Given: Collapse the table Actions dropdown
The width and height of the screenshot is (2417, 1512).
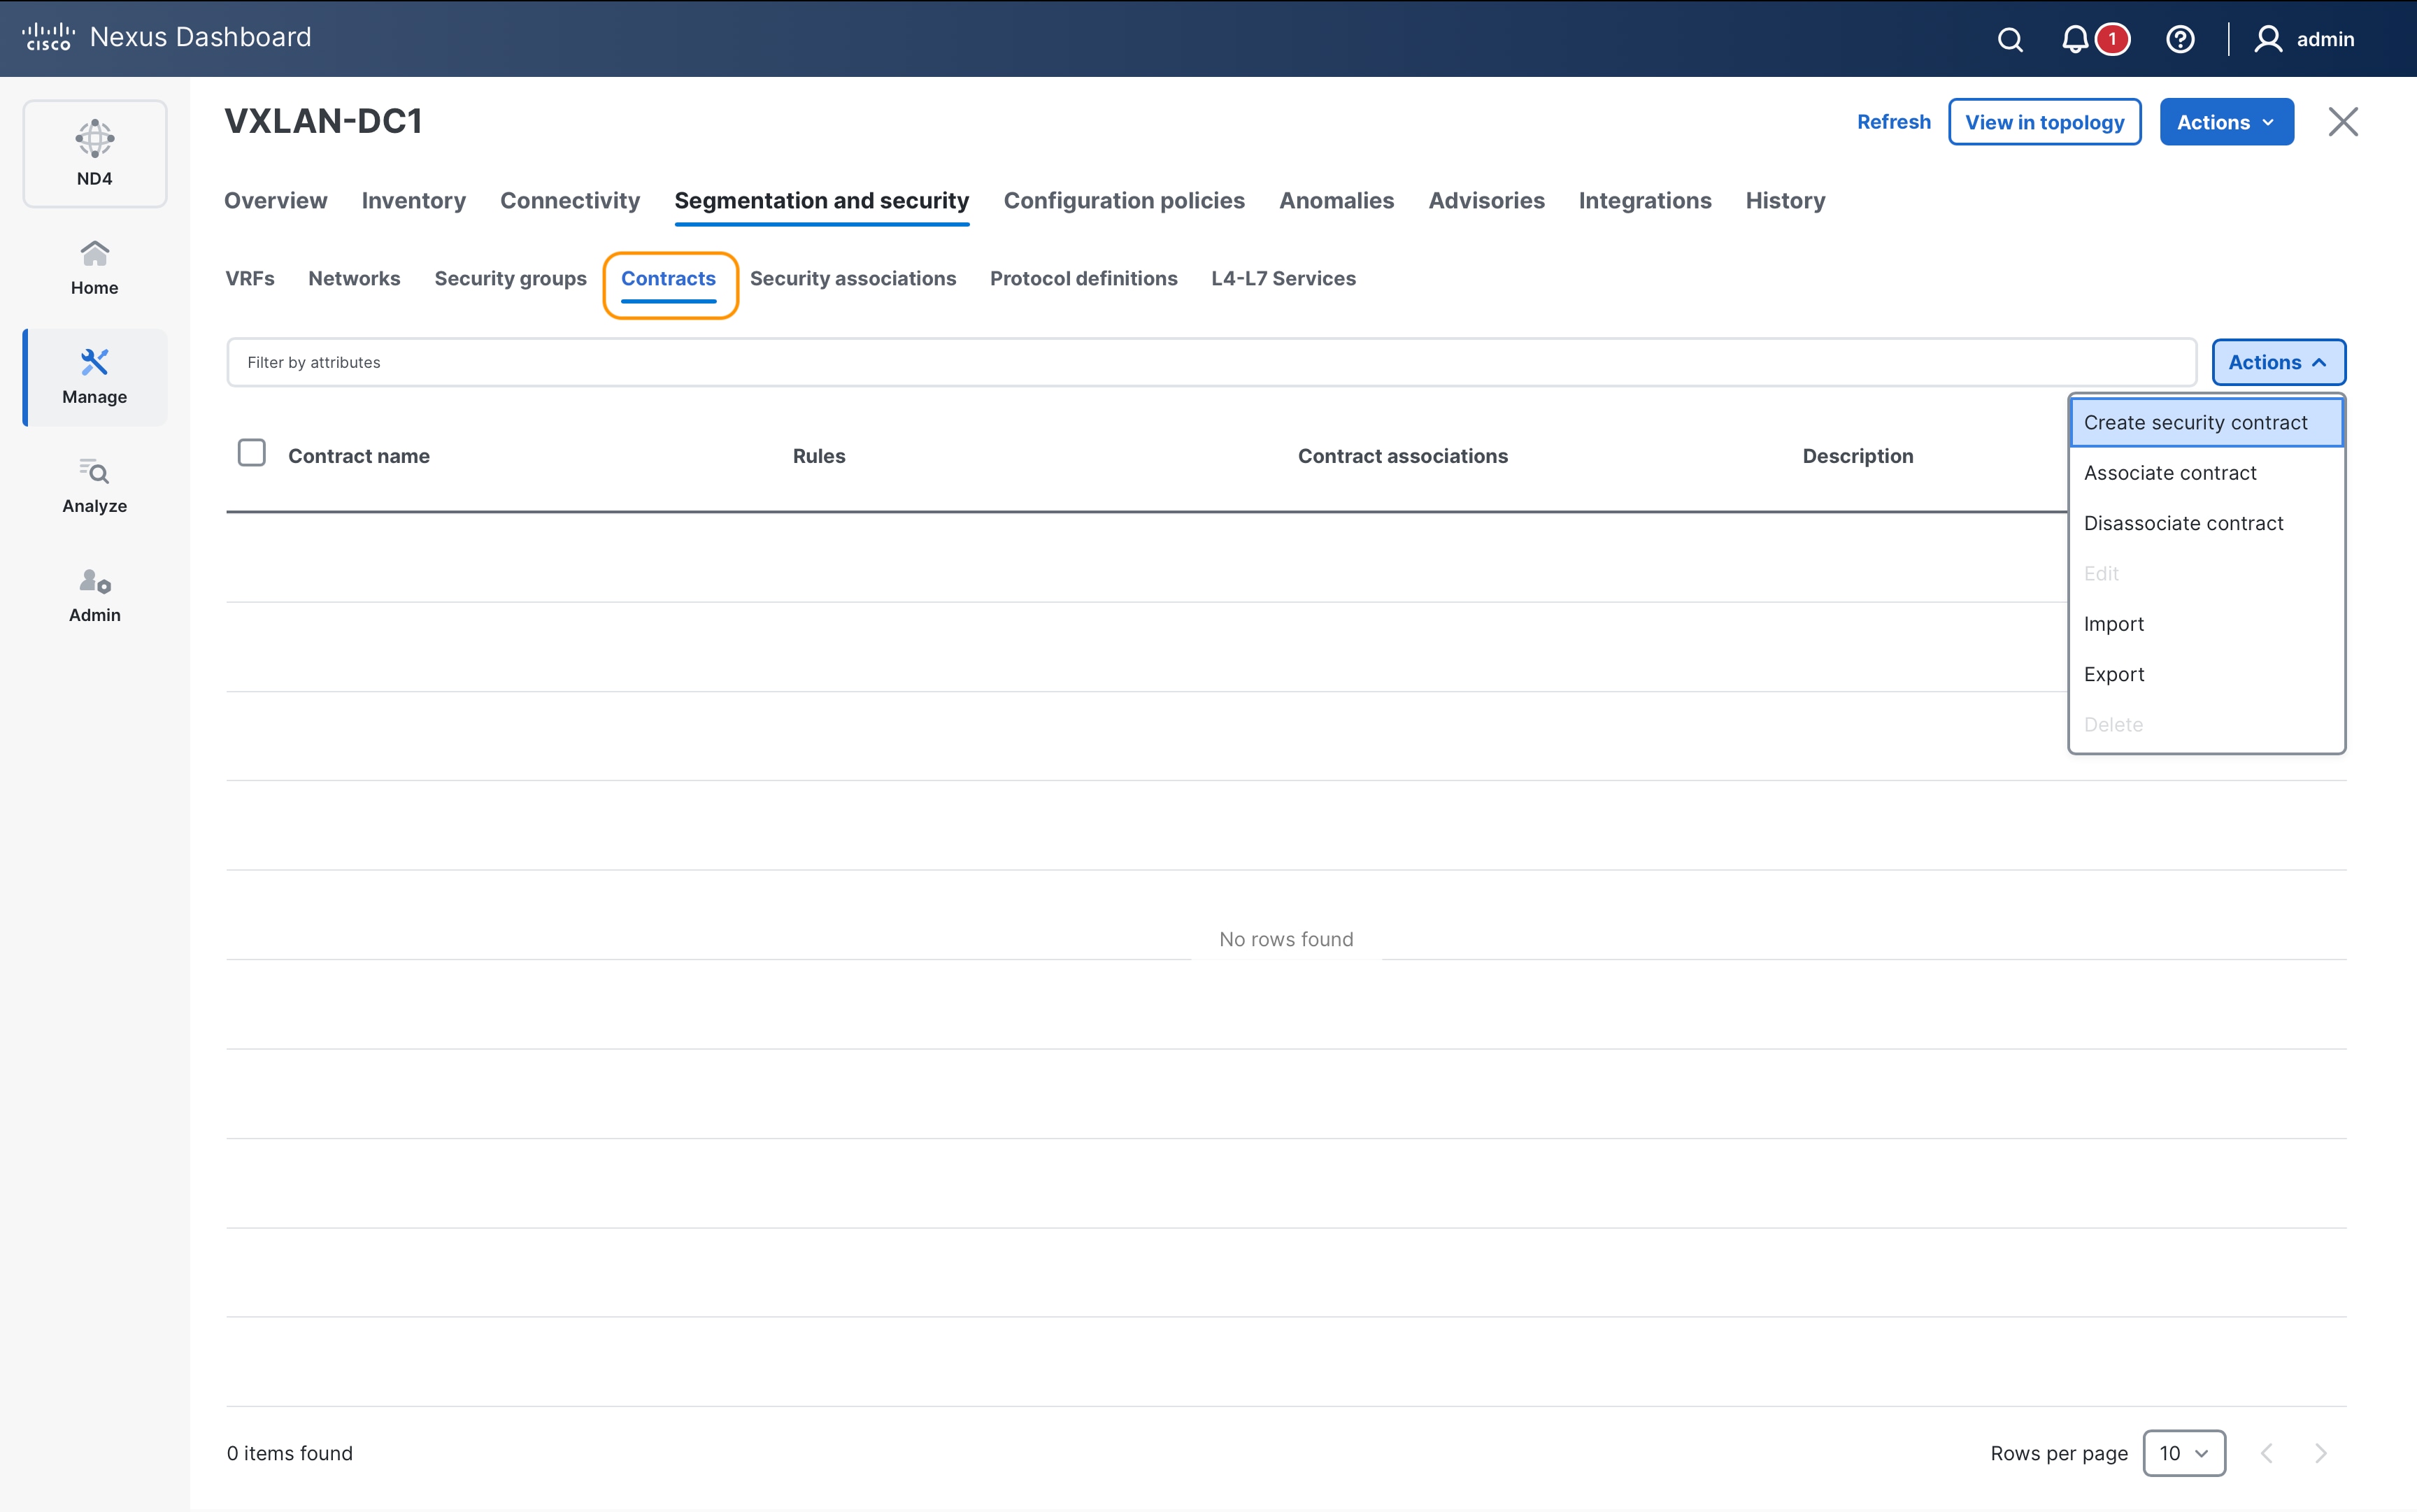Looking at the screenshot, I should pyautogui.click(x=2278, y=362).
